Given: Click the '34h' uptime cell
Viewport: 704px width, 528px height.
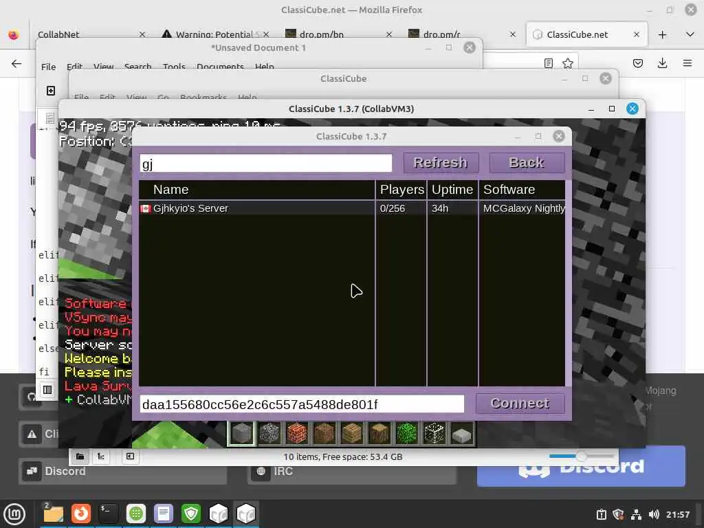Looking at the screenshot, I should coord(440,208).
